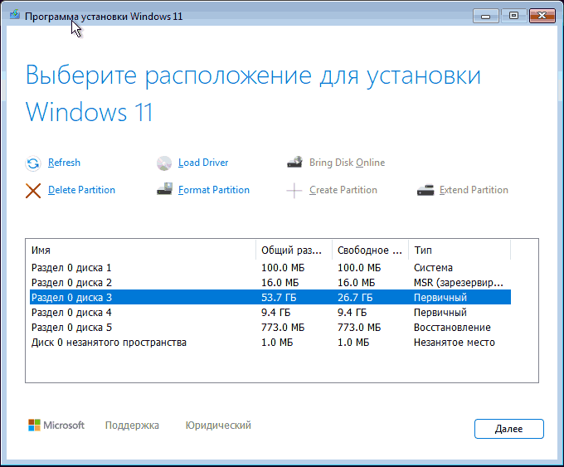
Task: Click the Имя column header
Action: coord(141,250)
